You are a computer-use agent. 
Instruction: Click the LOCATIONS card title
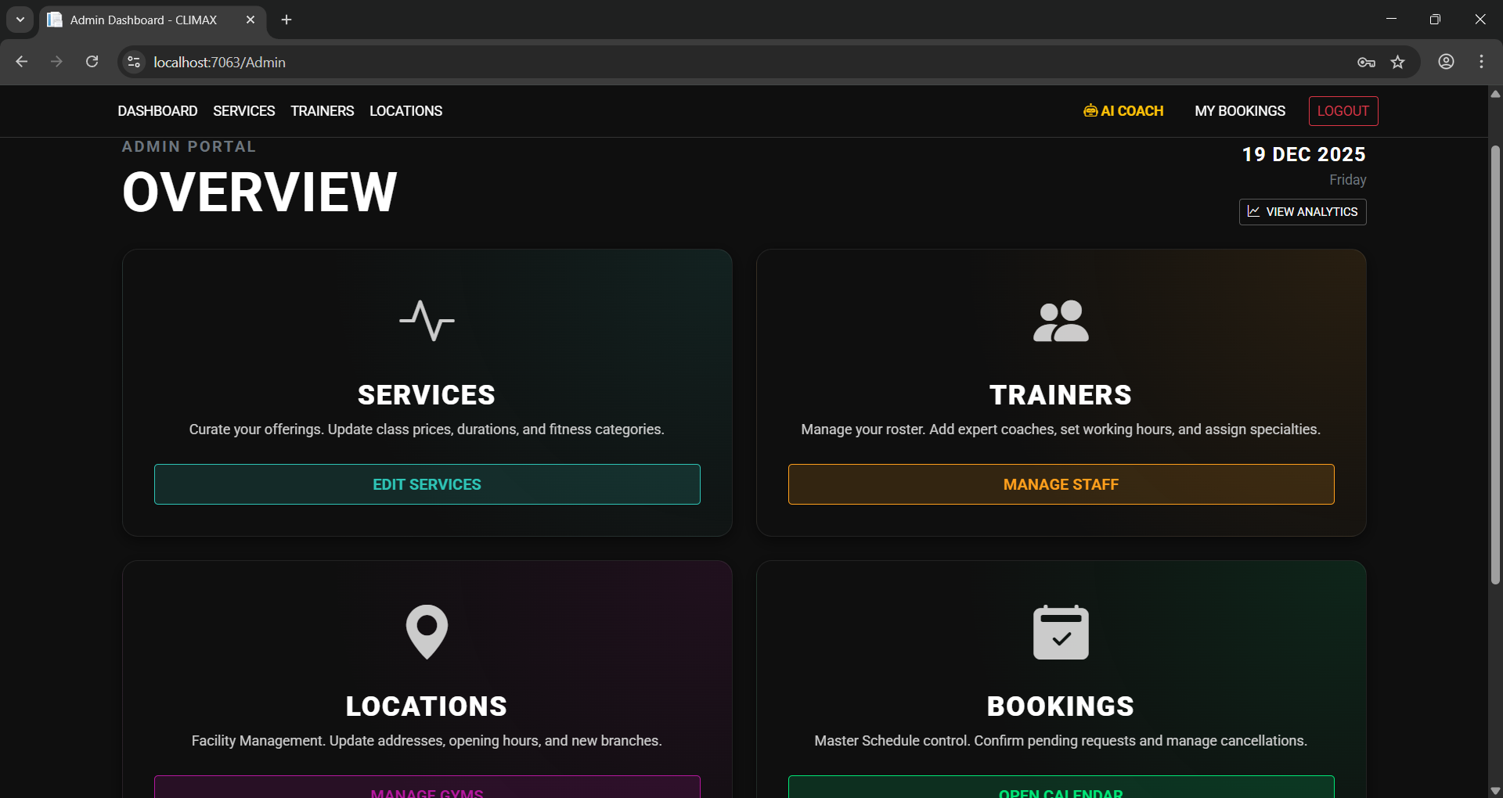[427, 706]
